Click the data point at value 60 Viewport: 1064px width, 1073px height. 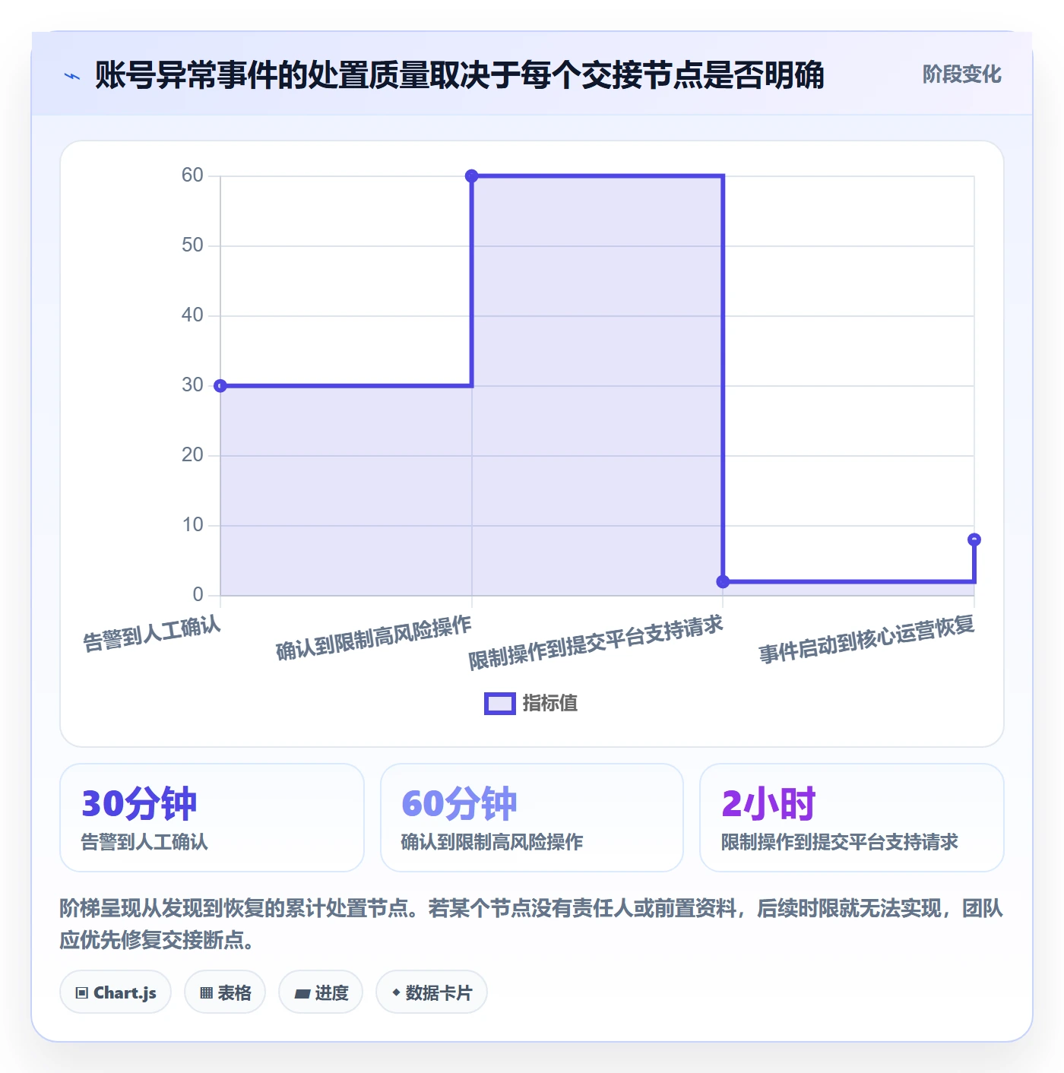coord(471,176)
